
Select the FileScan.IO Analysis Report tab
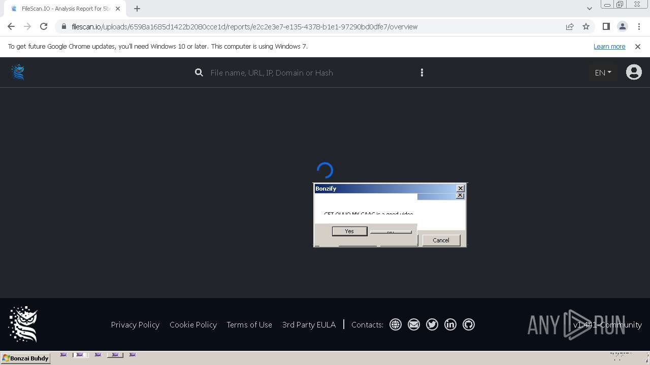click(x=64, y=9)
